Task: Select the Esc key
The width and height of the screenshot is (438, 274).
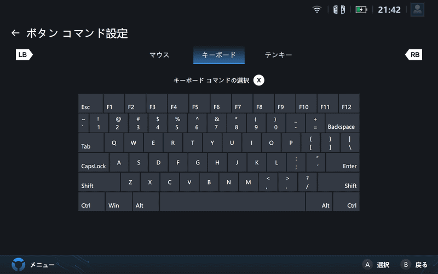Action: 90,103
